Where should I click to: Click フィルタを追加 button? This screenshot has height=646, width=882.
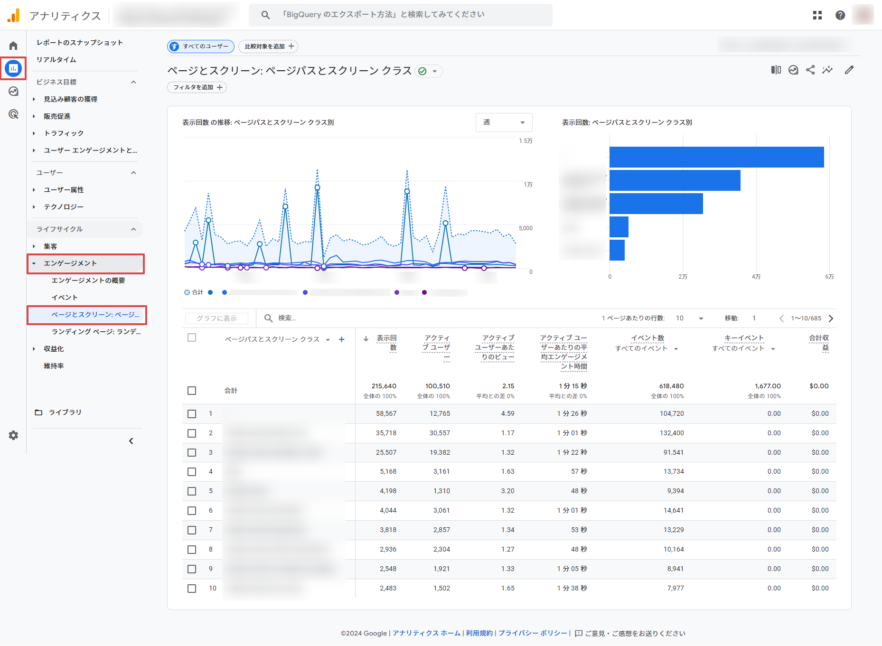pyautogui.click(x=197, y=87)
